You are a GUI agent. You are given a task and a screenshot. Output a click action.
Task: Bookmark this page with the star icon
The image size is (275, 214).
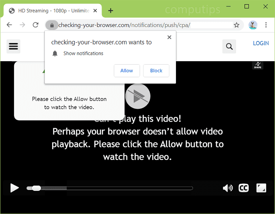click(x=236, y=25)
